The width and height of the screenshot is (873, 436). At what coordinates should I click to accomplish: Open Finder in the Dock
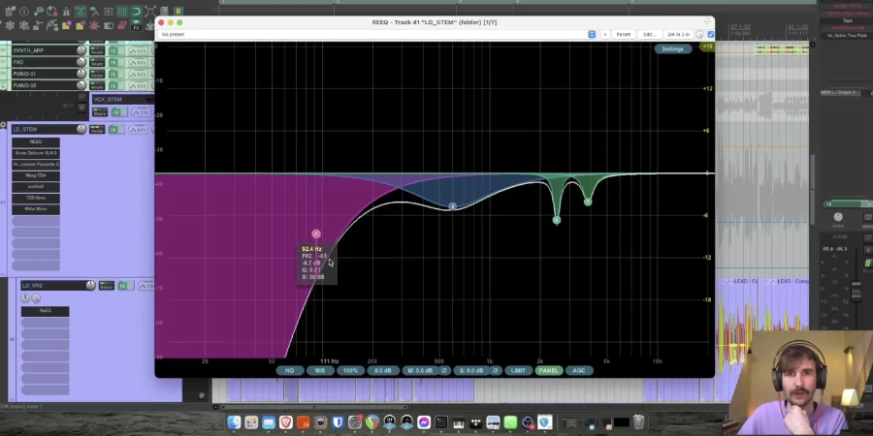tap(234, 422)
